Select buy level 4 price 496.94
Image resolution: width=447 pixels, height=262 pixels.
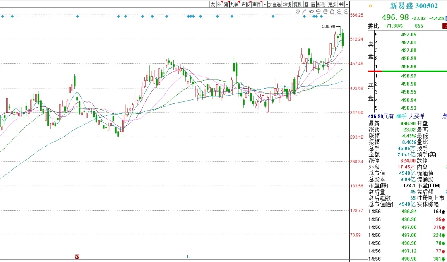tap(409, 100)
